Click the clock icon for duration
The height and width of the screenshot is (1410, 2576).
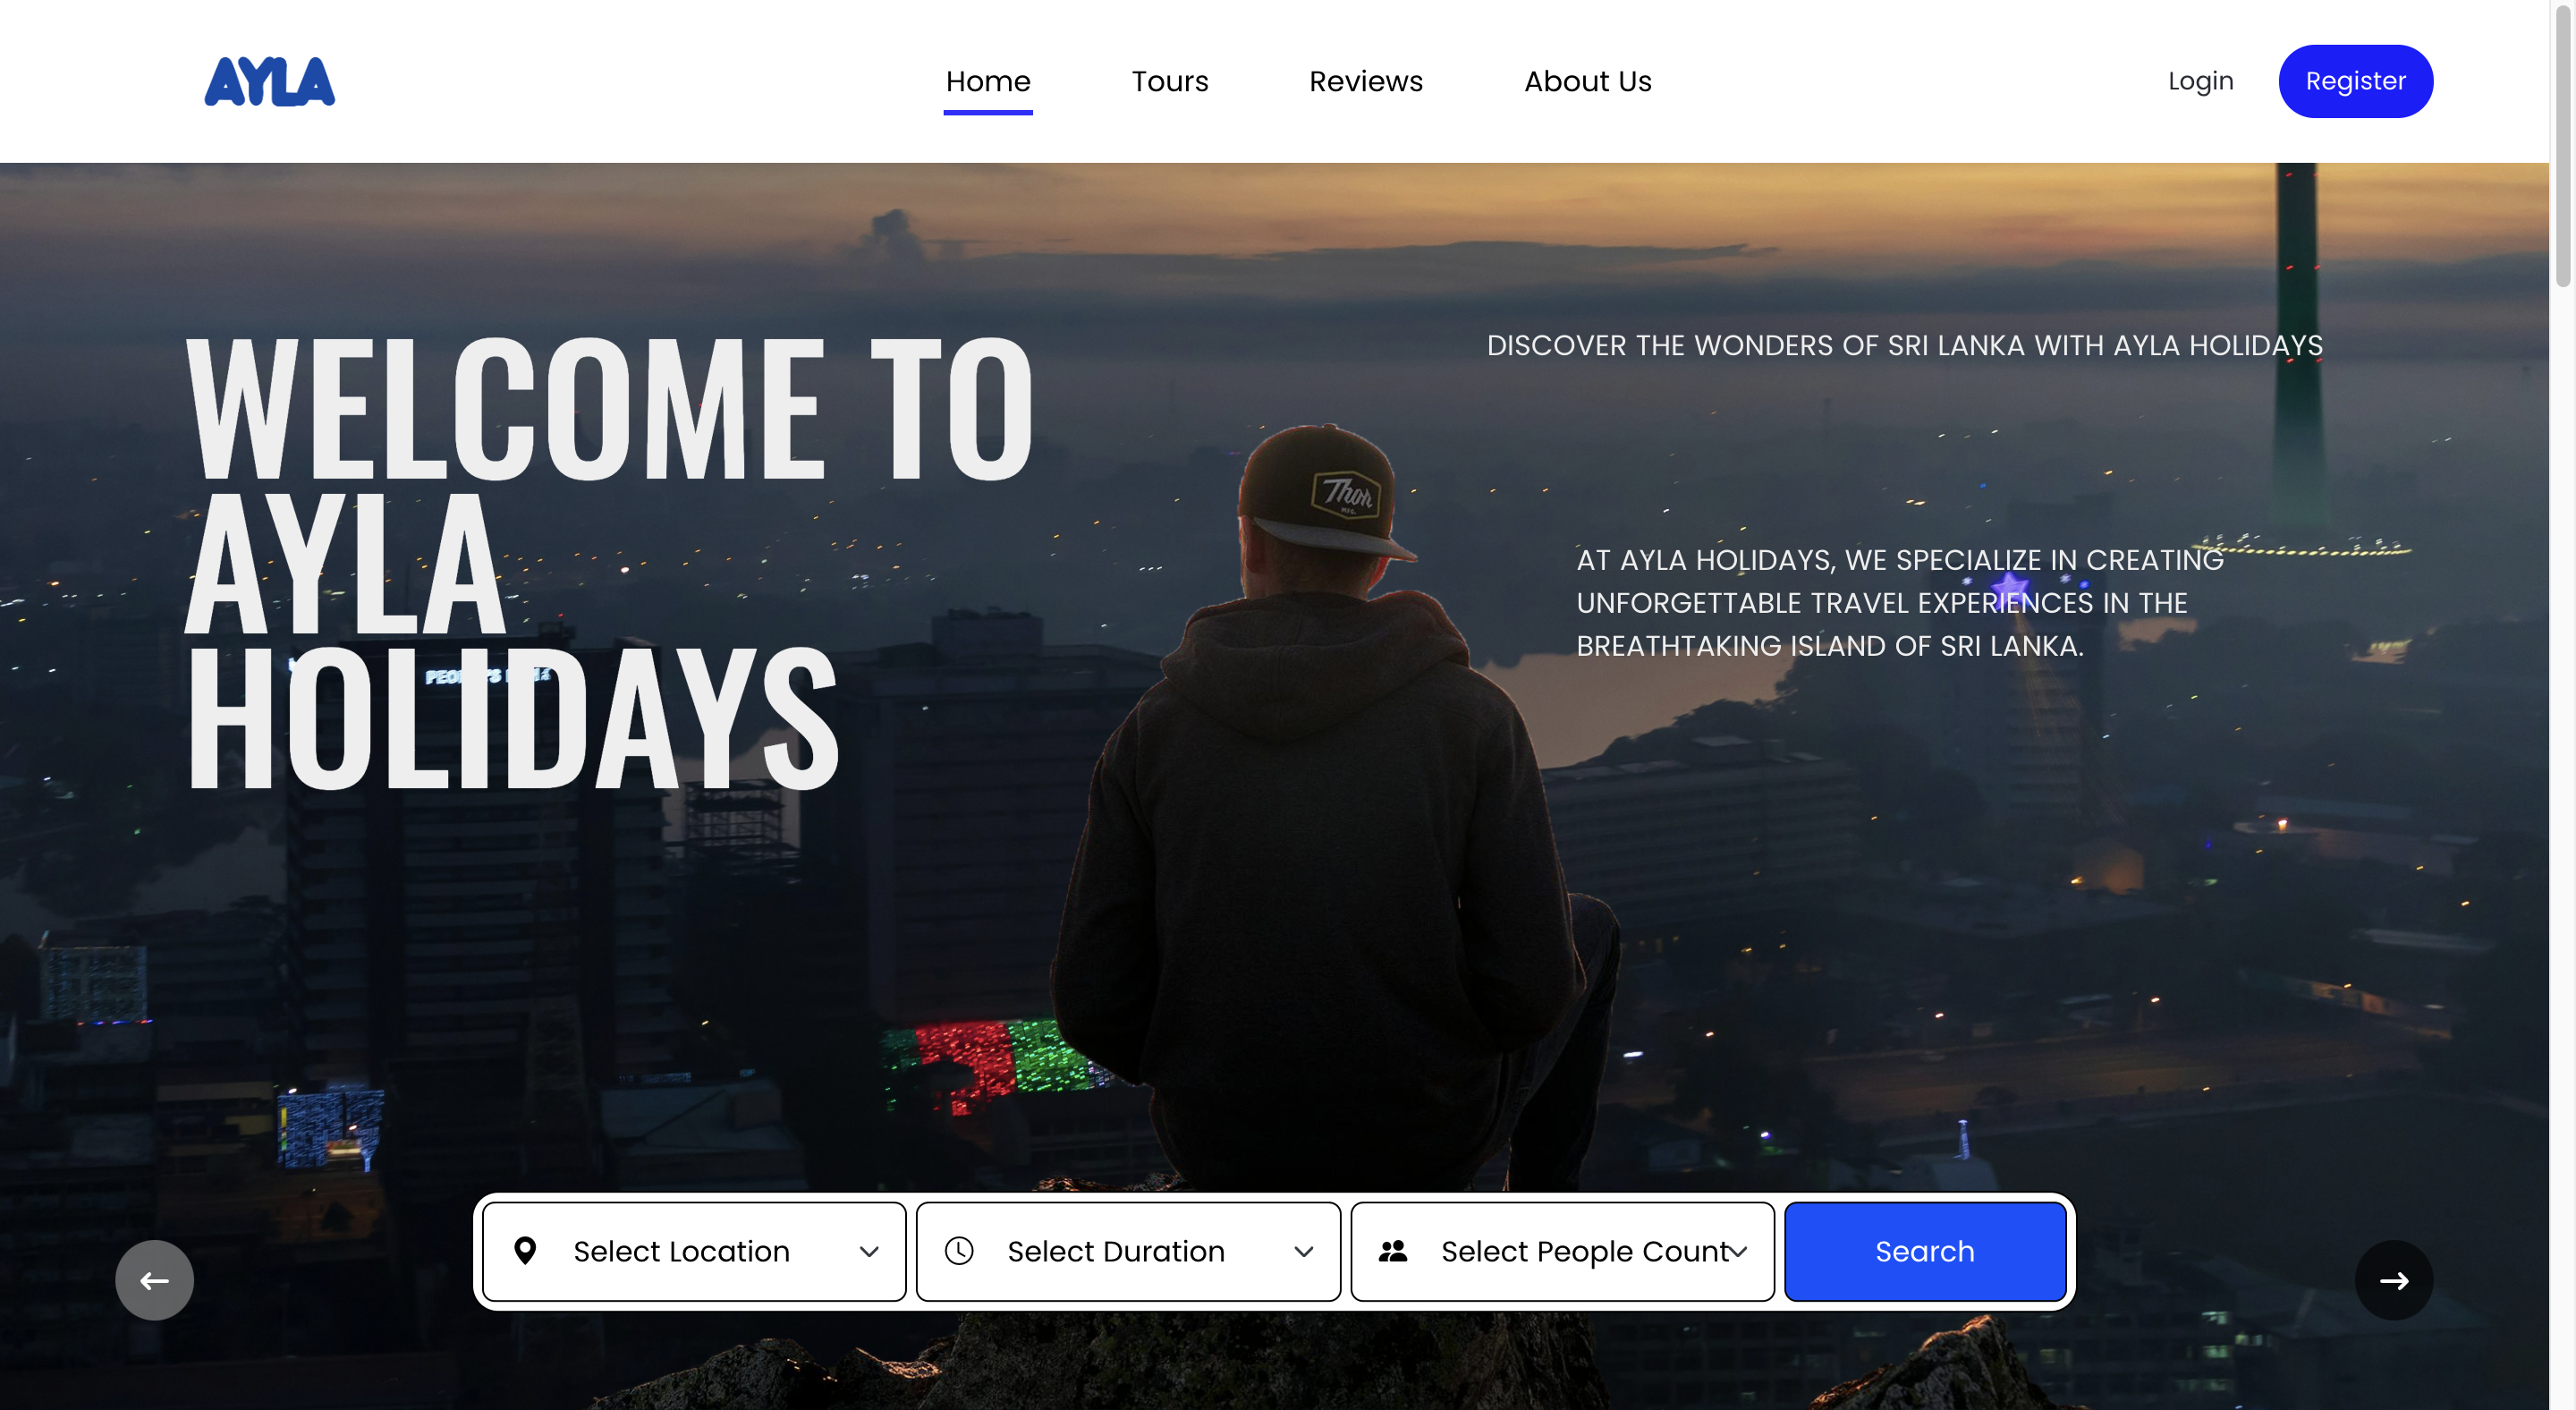click(x=959, y=1251)
